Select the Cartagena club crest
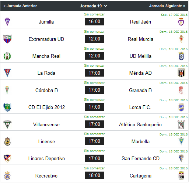 (x=181, y=176)
